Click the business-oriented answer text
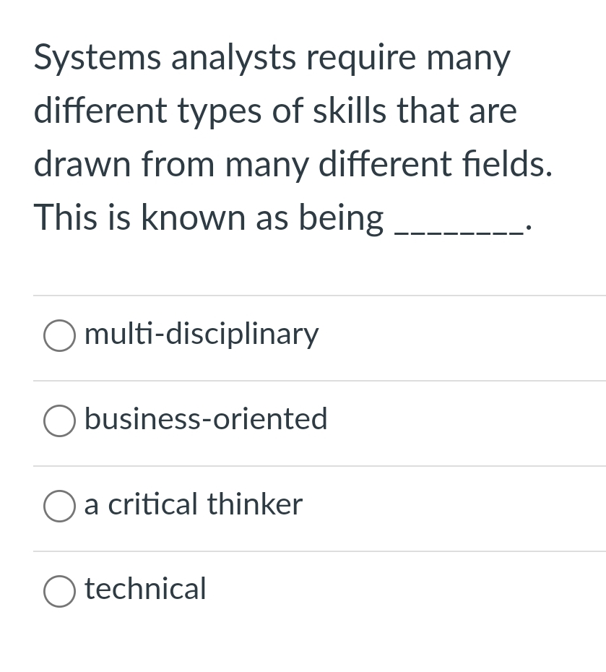606x672 pixels. click(x=205, y=419)
